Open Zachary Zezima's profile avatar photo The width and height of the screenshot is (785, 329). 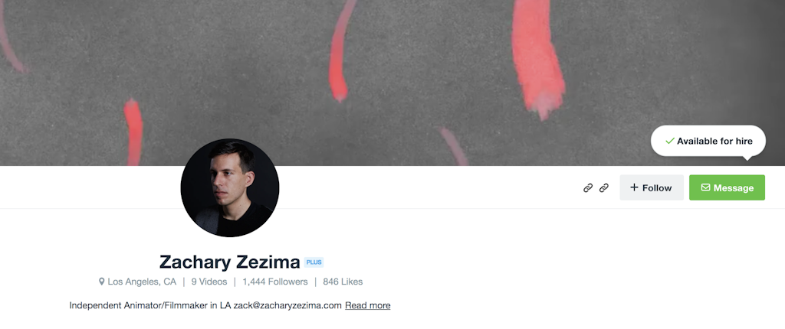(229, 187)
